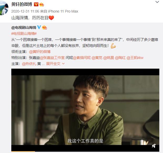163x153 pixels.
Task: Click the video progress bar
Action: (85, 151)
